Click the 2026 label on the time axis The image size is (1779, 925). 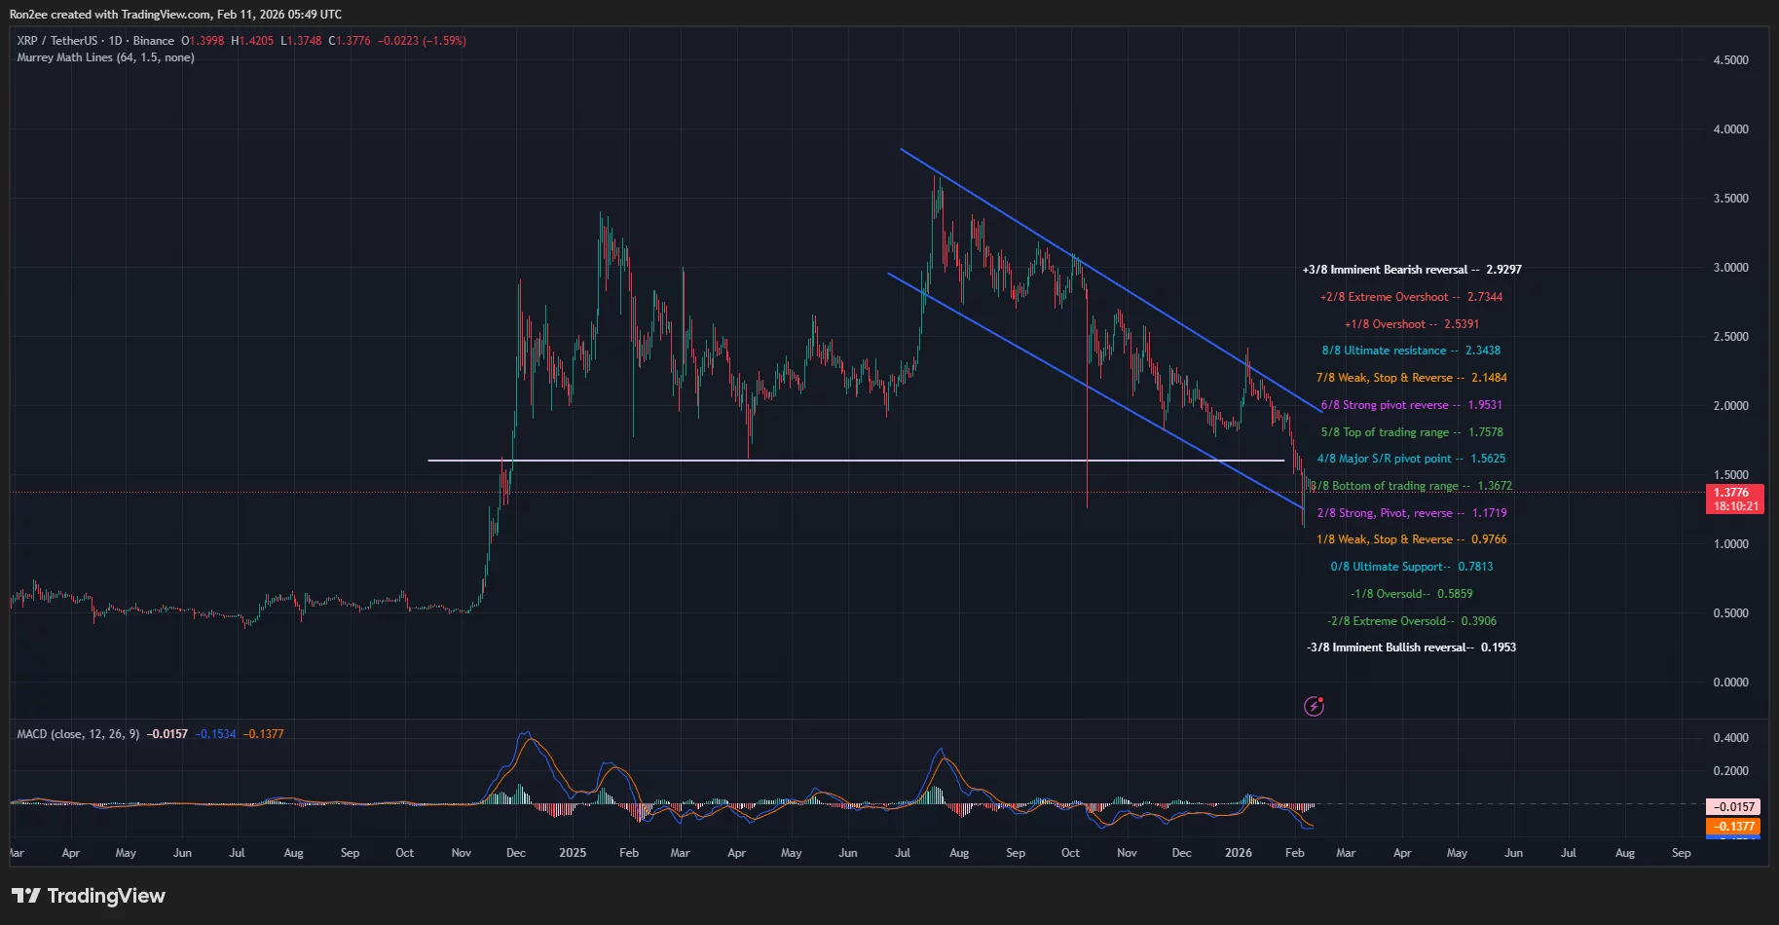pyautogui.click(x=1238, y=852)
